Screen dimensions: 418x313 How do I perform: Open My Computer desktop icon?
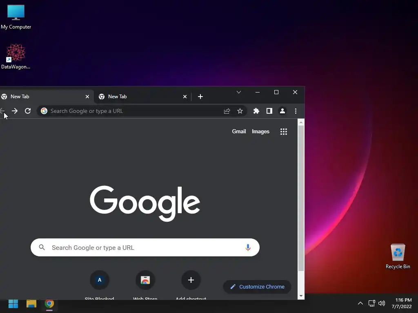pyautogui.click(x=16, y=17)
